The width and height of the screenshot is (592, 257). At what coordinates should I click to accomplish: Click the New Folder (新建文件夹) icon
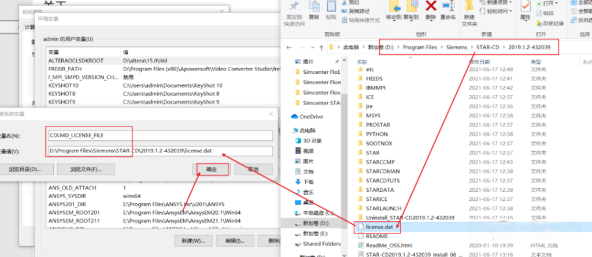[x=469, y=6]
